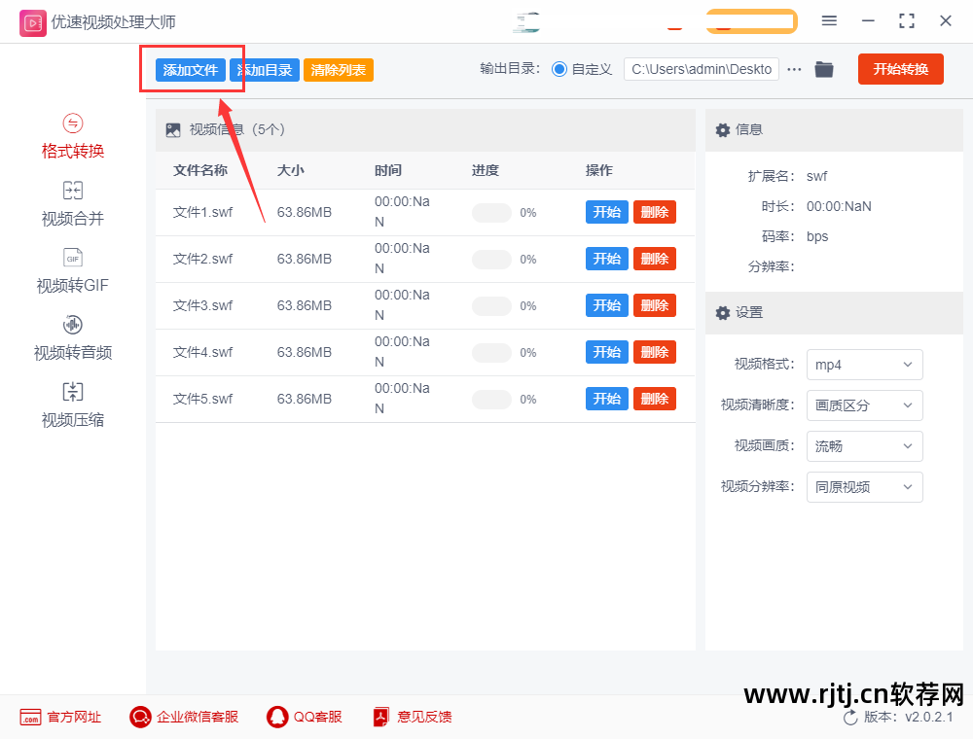The width and height of the screenshot is (973, 739).
Task: Click the 清除列表 clear list button
Action: (x=339, y=70)
